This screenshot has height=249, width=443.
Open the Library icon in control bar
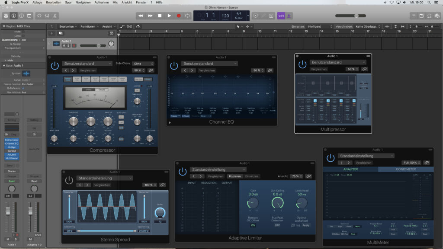pyautogui.click(x=6, y=16)
